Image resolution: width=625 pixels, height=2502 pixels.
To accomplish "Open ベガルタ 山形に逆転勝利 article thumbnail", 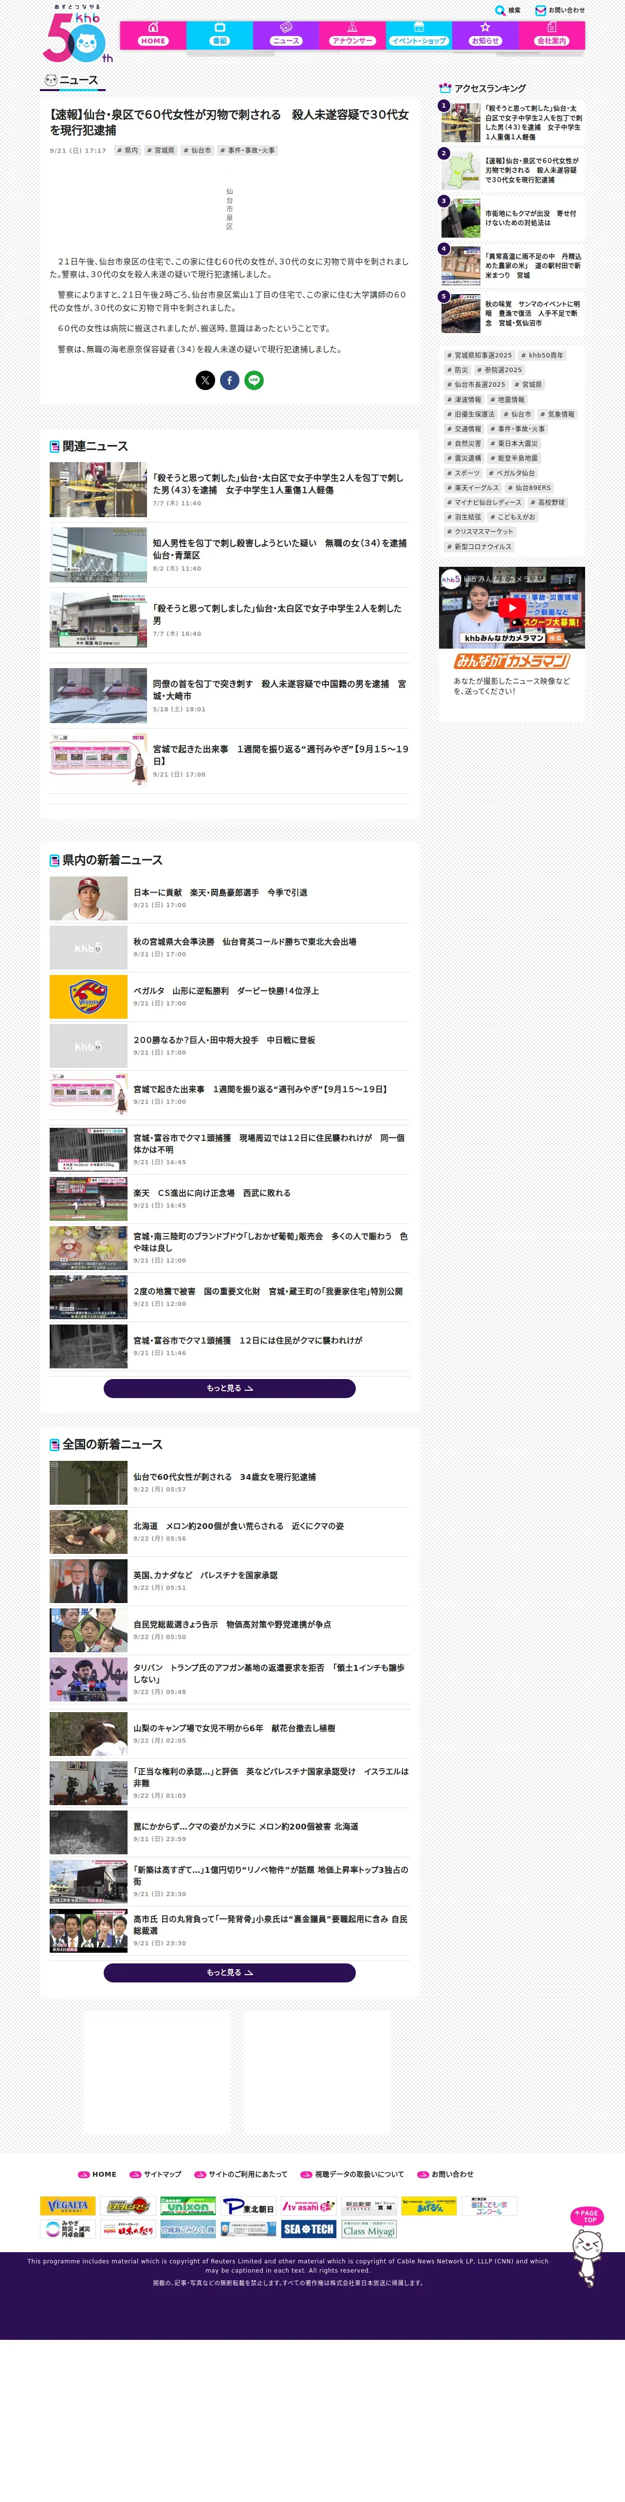I will [x=88, y=996].
